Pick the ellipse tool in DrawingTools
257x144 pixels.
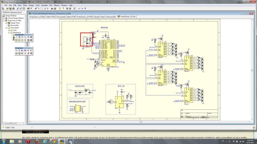point(22,40)
